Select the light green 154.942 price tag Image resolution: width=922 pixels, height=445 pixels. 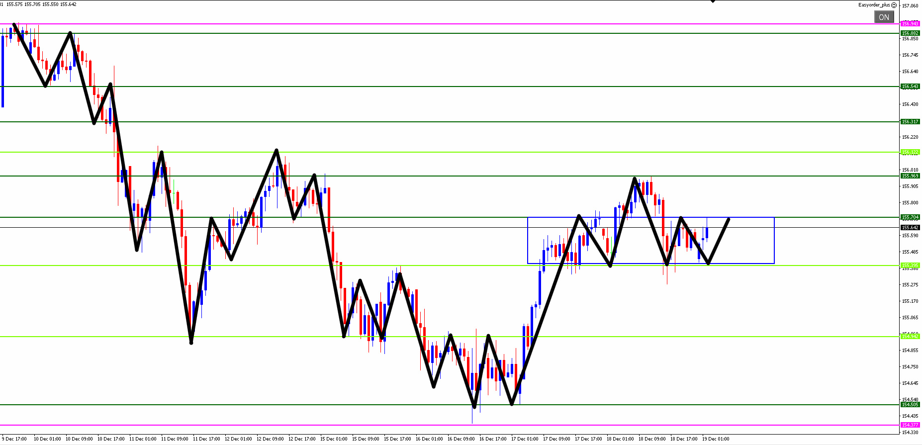tap(910, 337)
